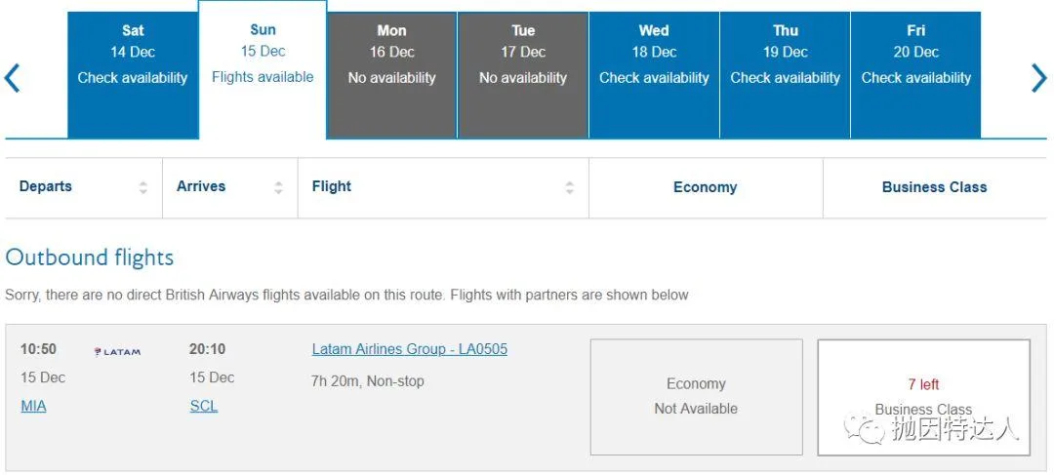The image size is (1054, 475).
Task: Click the next week right arrow
Action: click(x=1038, y=78)
